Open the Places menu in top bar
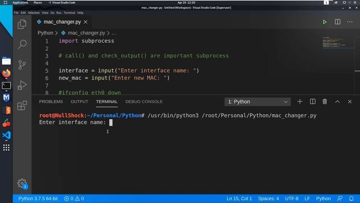Viewport: 360px width, 203px height. 38,2
